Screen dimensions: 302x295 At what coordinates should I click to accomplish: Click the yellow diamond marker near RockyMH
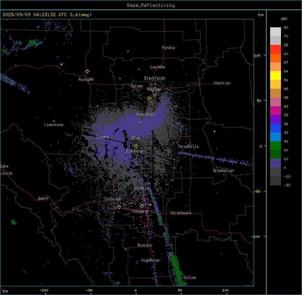pyautogui.click(x=88, y=71)
